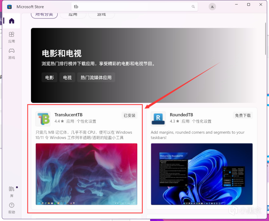The image size is (269, 221).
Task: Close the Microsoft Store window
Action: [x=261, y=4]
